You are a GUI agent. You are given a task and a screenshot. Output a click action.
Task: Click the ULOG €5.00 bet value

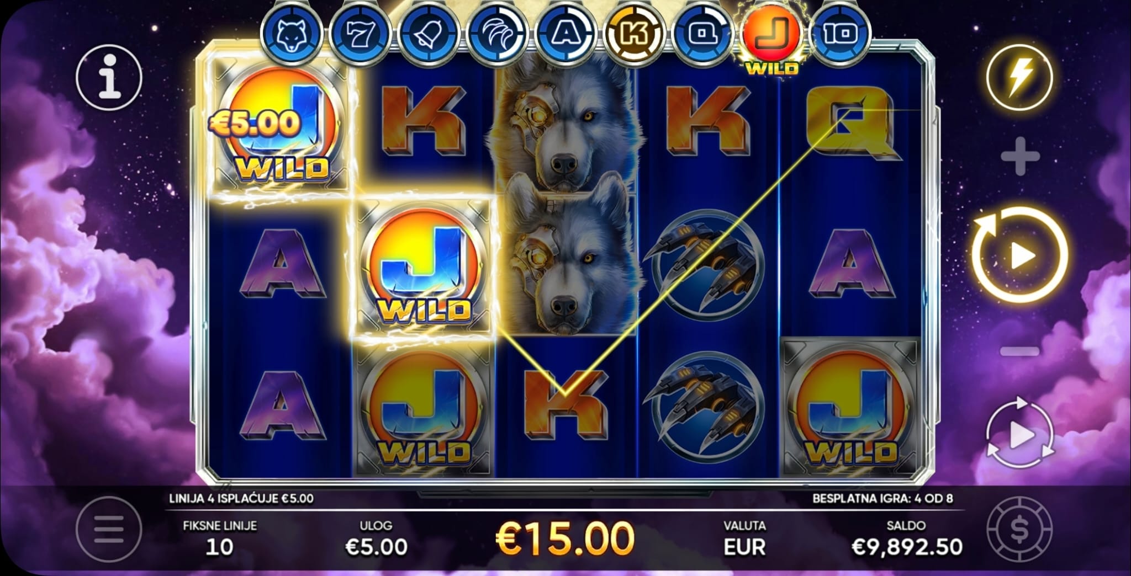pos(376,547)
